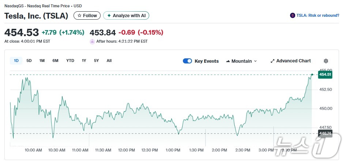Viewport: 346px width, 163px height.
Task: Click the sparkle icon in Analyze with AI
Action: click(x=109, y=16)
